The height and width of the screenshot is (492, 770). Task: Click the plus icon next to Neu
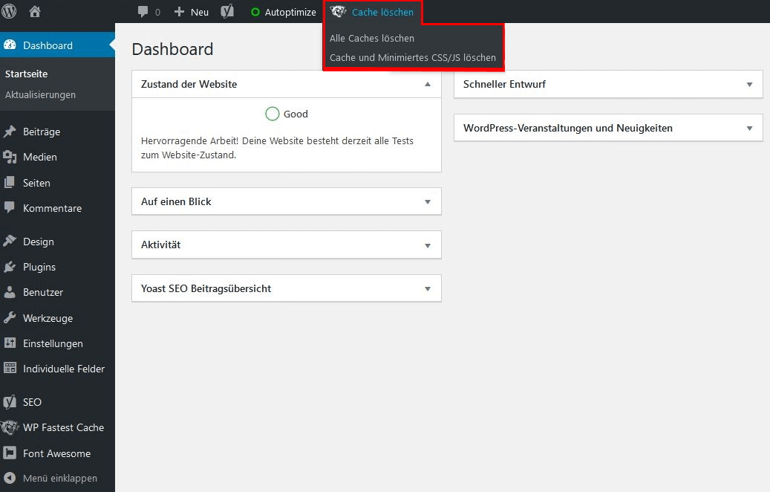pyautogui.click(x=179, y=12)
